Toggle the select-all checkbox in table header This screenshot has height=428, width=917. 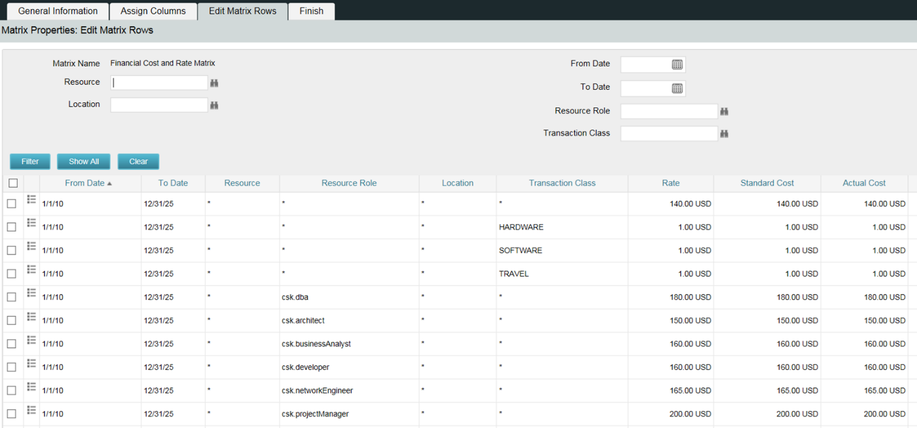point(13,183)
